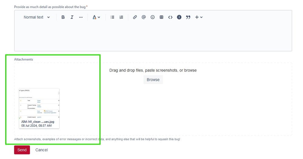Click the Cancel link
Viewport: 303px width, 159px height.
tap(41, 150)
